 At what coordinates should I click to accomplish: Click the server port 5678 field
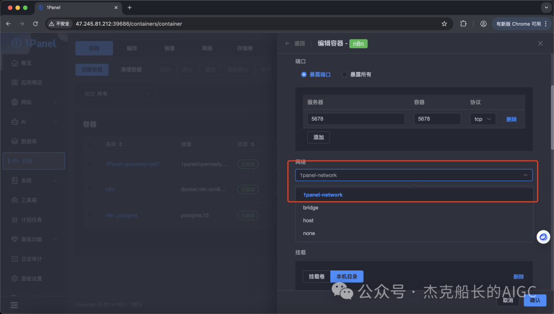[x=356, y=119]
